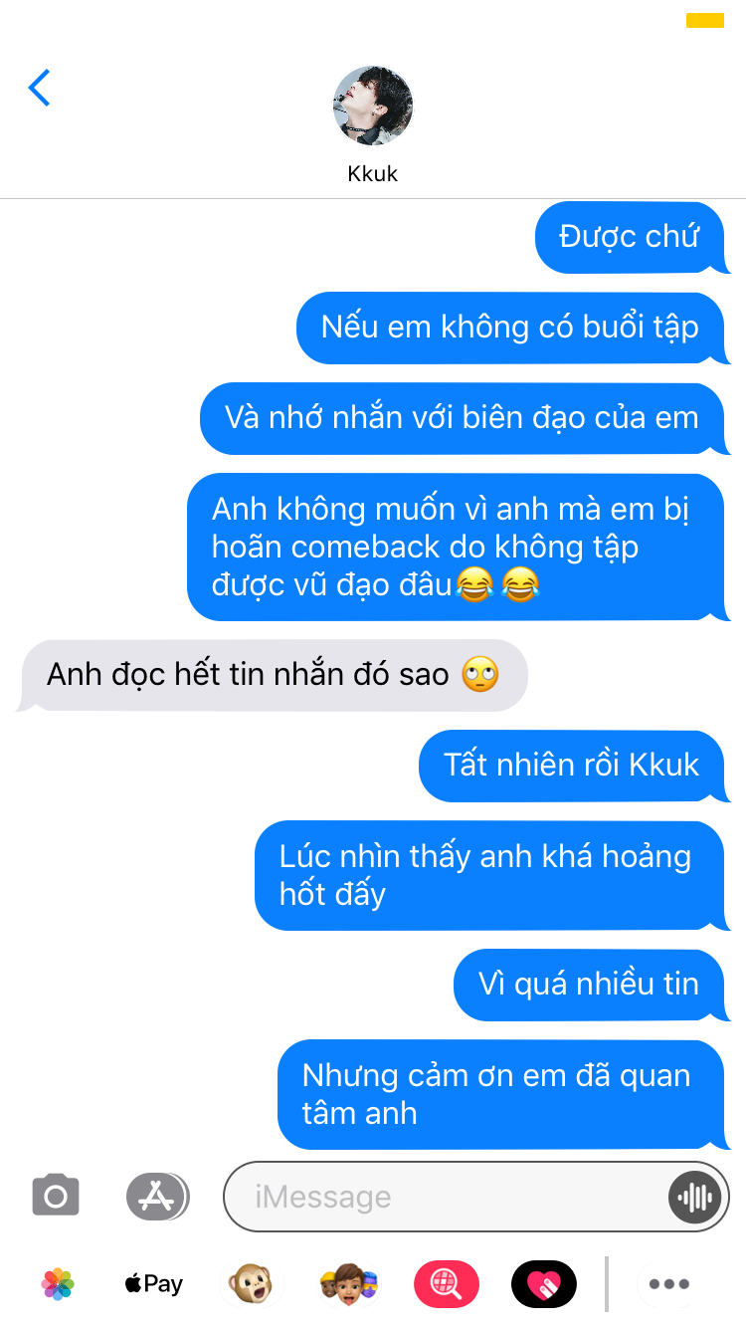746x1328 pixels.
Task: Select the gray 'Anh đọc hết tin nhắn' bubble
Action: click(x=273, y=676)
